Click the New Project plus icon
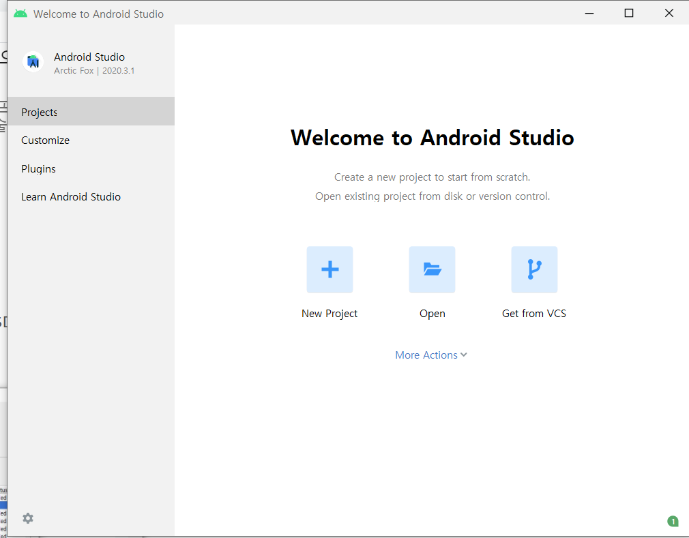The image size is (689, 538). 329,269
